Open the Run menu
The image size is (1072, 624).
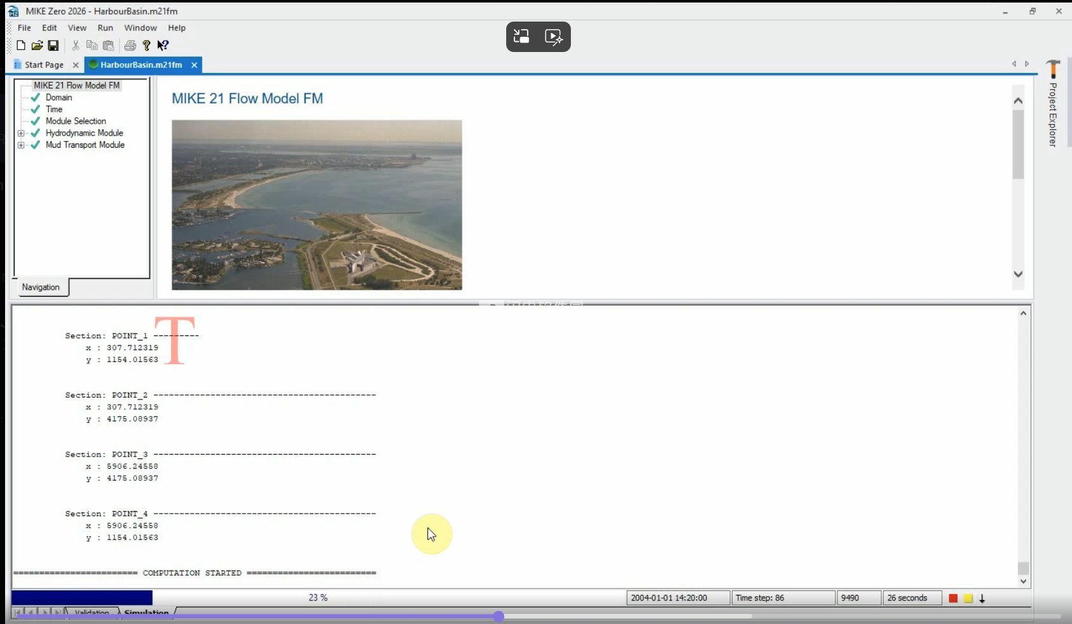(105, 28)
